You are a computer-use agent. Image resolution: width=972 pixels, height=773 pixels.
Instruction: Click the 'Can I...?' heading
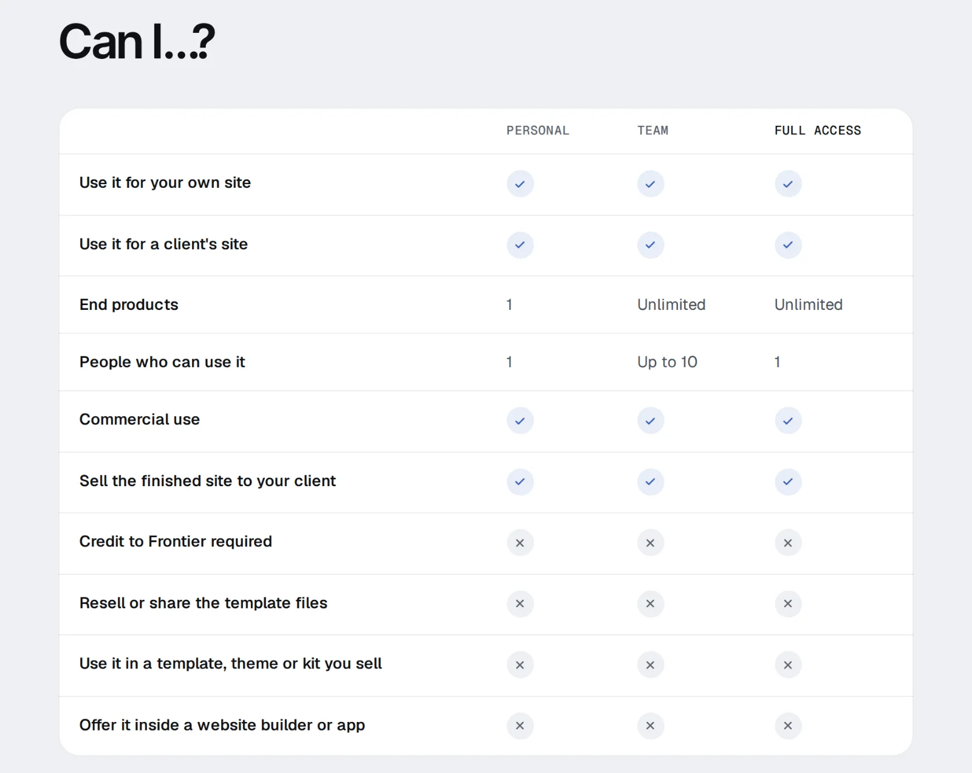coord(137,41)
